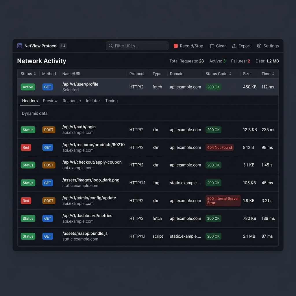Click the 404 Not Found status badge
Viewport: 296px width, 296px height.
[220, 147]
